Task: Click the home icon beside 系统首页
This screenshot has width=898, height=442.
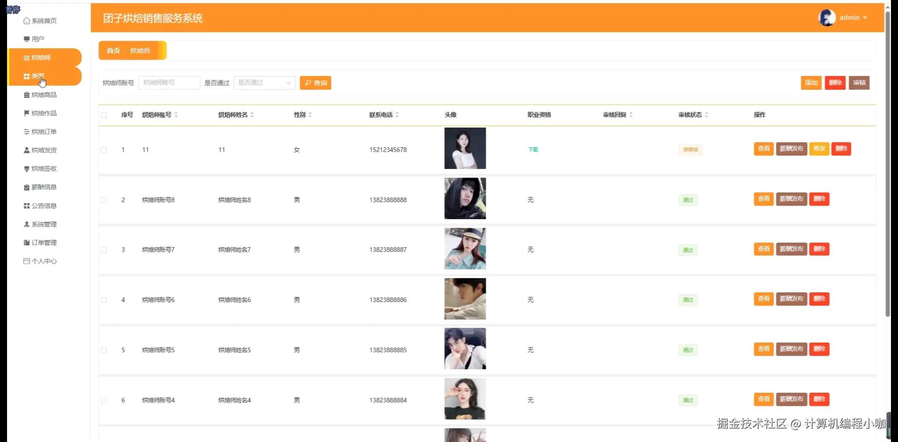Action: coord(27,21)
